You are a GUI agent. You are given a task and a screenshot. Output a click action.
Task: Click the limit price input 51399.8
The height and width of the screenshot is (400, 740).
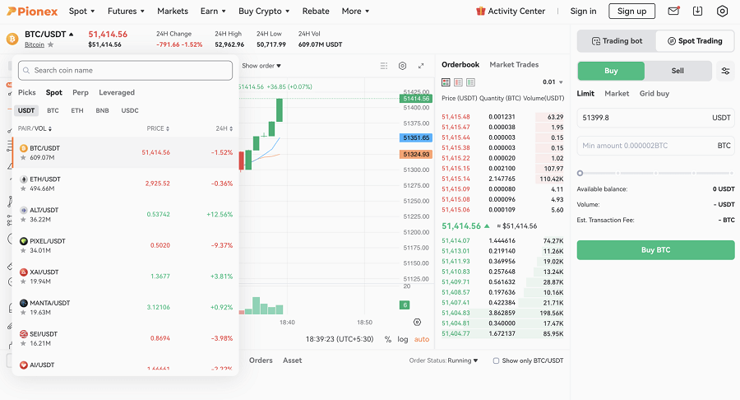[x=655, y=118]
